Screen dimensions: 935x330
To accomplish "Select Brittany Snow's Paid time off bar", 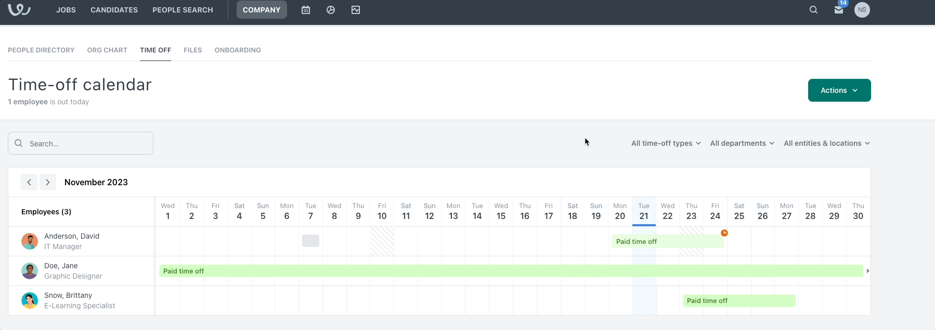I will coord(738,301).
